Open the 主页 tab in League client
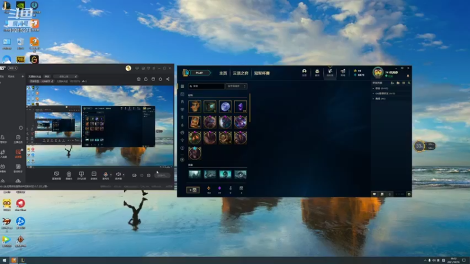 click(223, 73)
